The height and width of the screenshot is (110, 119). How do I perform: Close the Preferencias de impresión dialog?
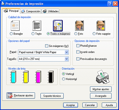click(115, 4)
